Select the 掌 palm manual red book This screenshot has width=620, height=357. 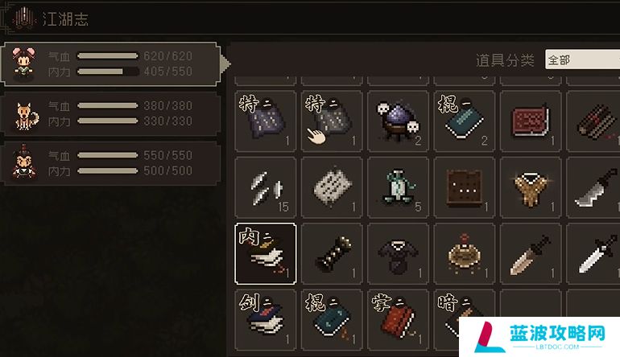coord(398,320)
